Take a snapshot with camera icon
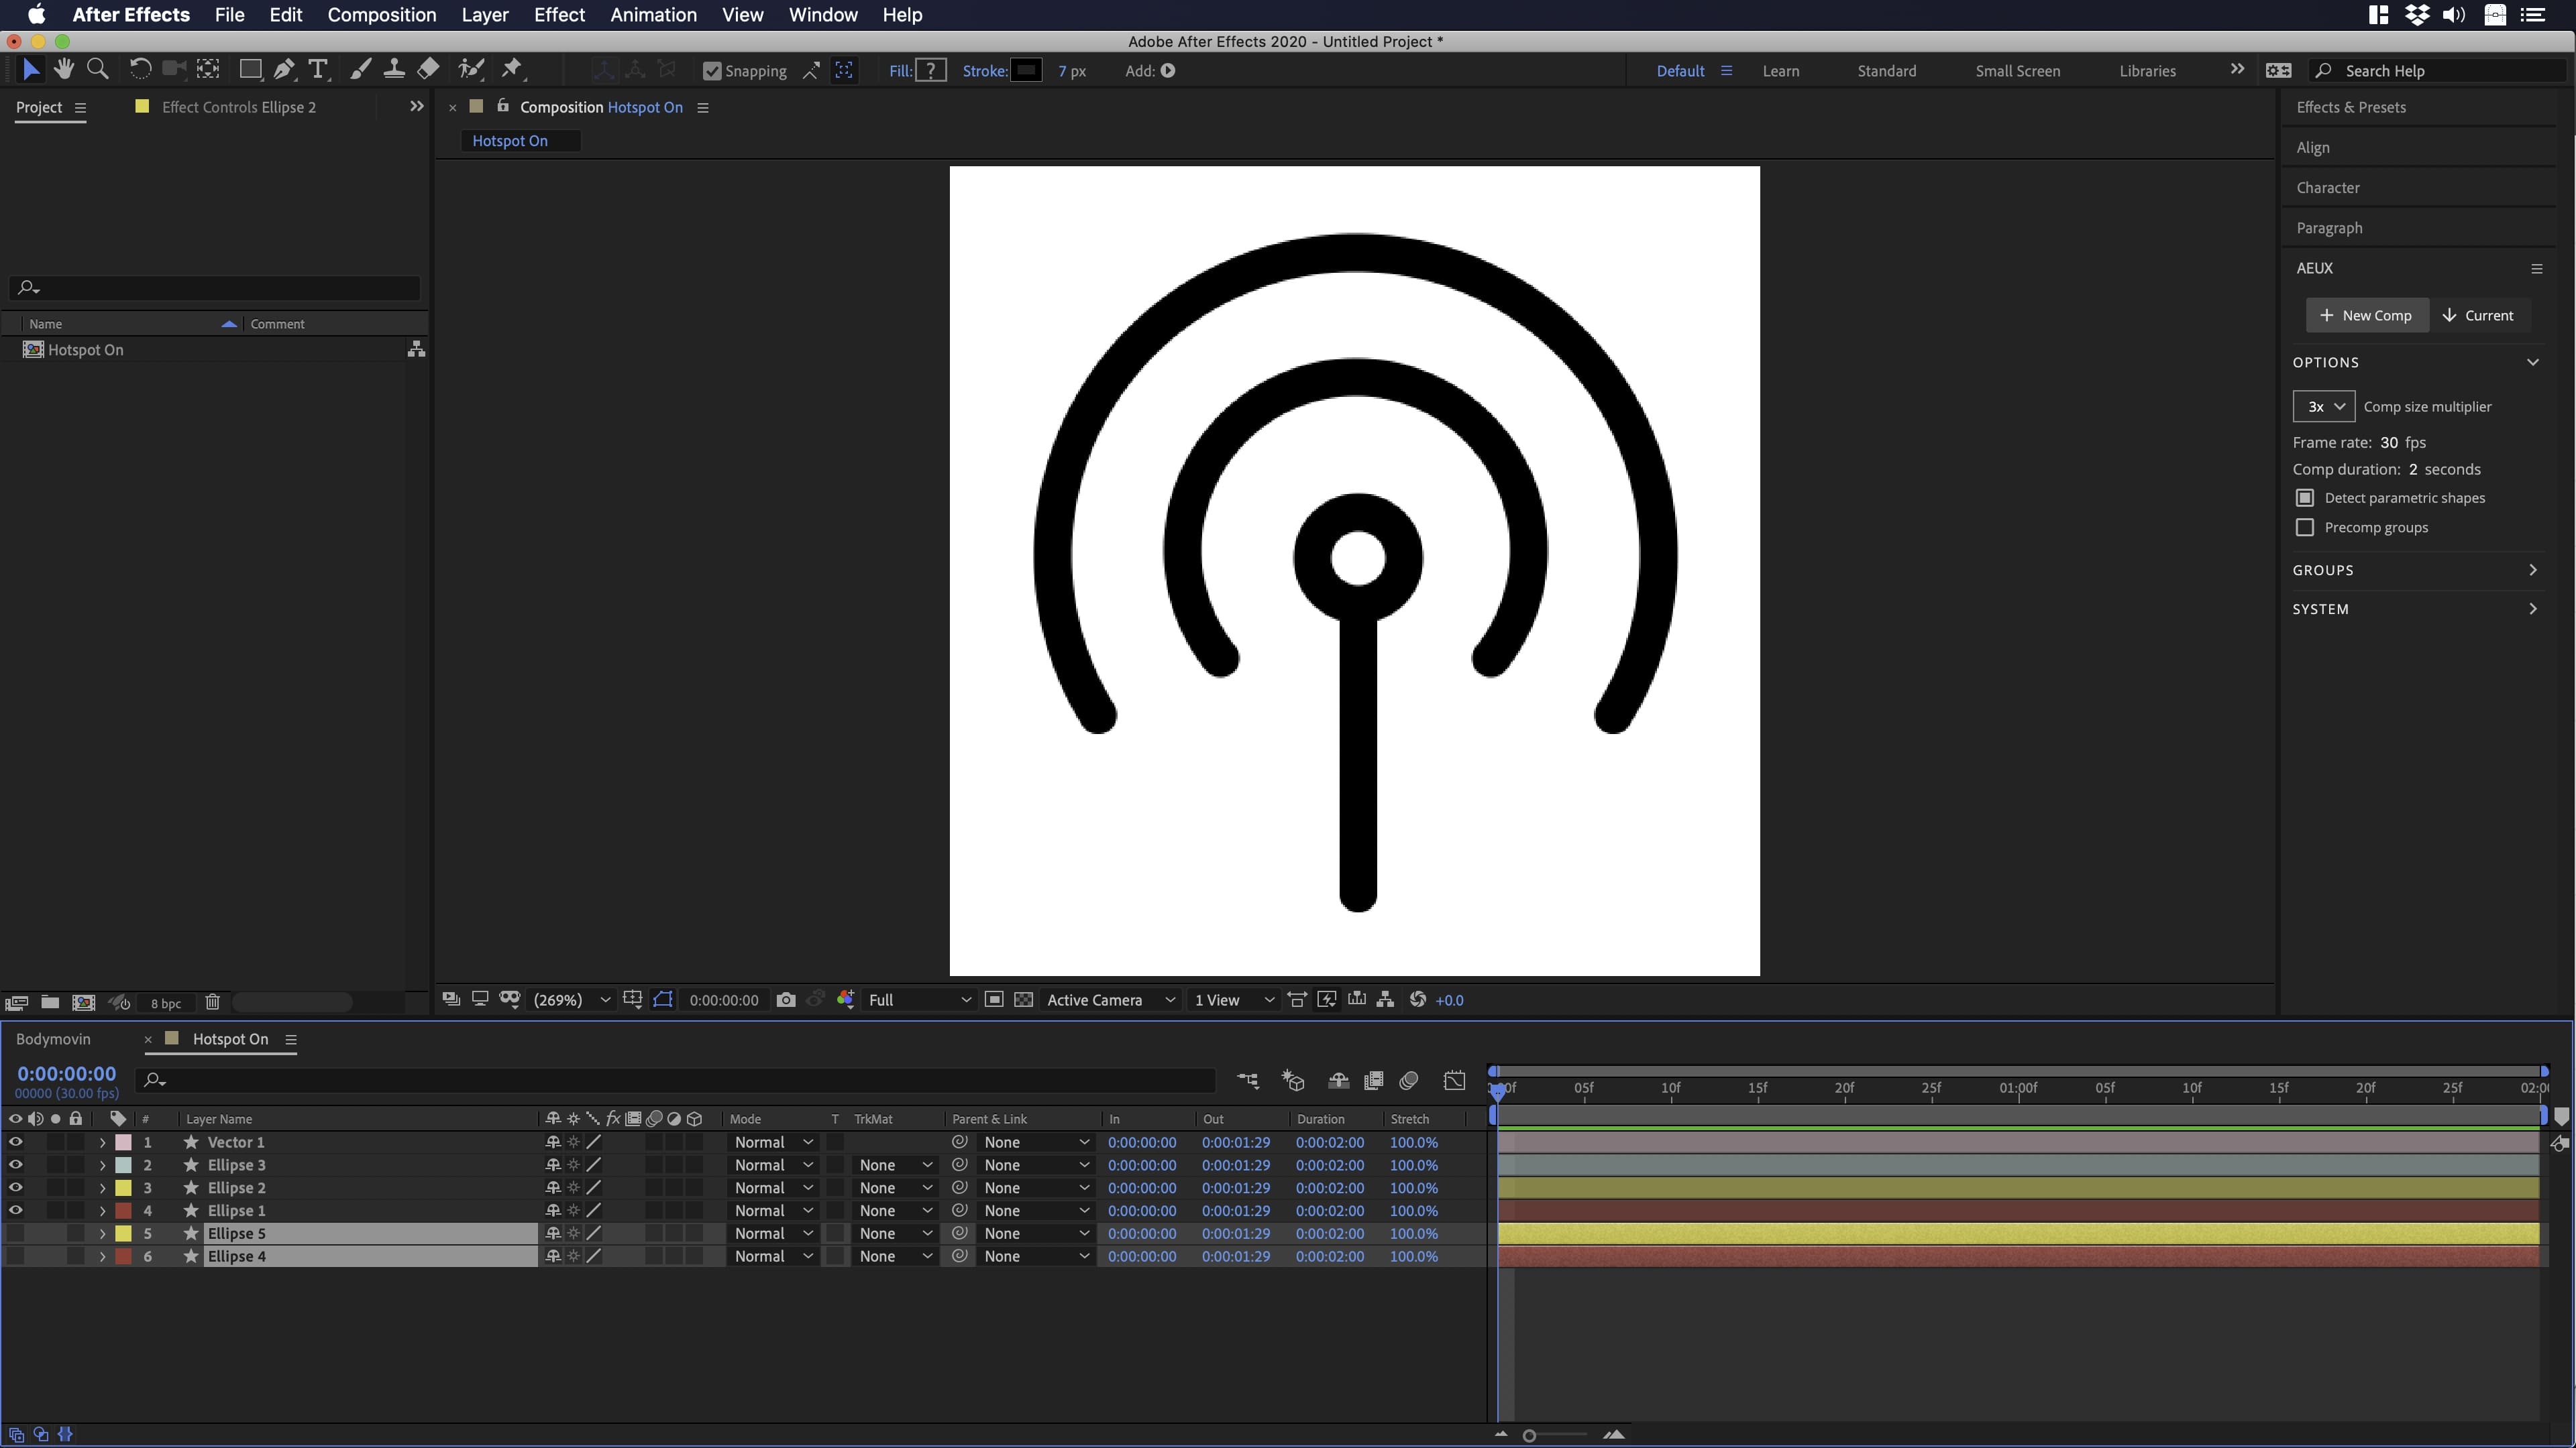Screen dimensions: 2576x1448 (x=786, y=1000)
